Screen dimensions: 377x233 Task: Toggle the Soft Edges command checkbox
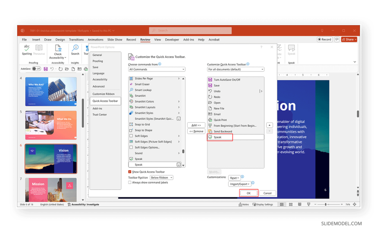click(x=131, y=136)
